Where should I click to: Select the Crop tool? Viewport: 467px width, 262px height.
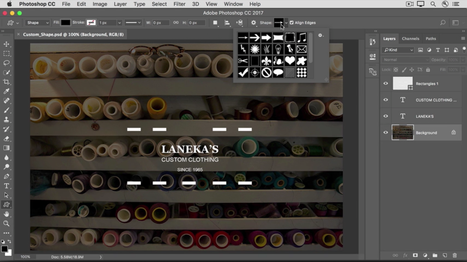[x=7, y=82]
